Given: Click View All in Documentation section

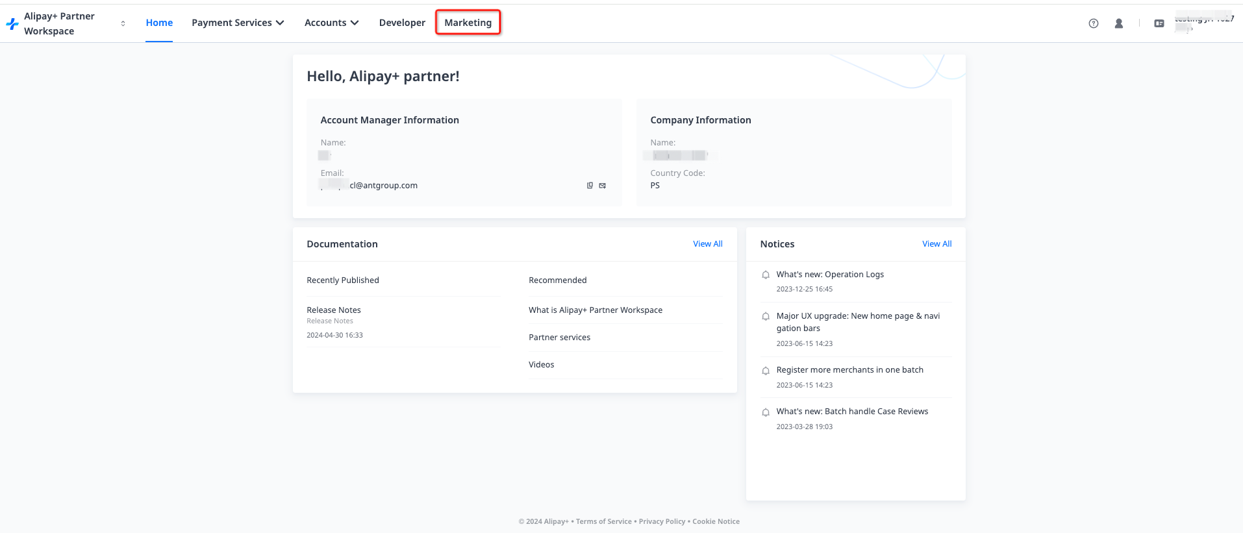Looking at the screenshot, I should 707,244.
